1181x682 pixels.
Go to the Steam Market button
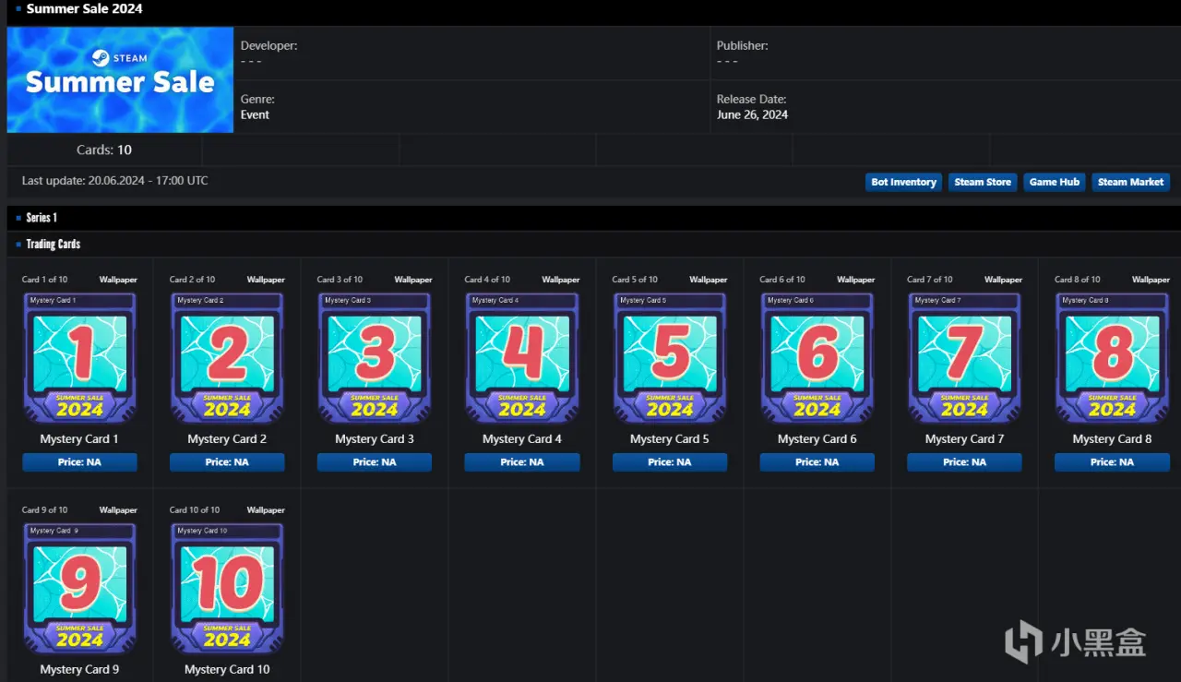[x=1130, y=182]
